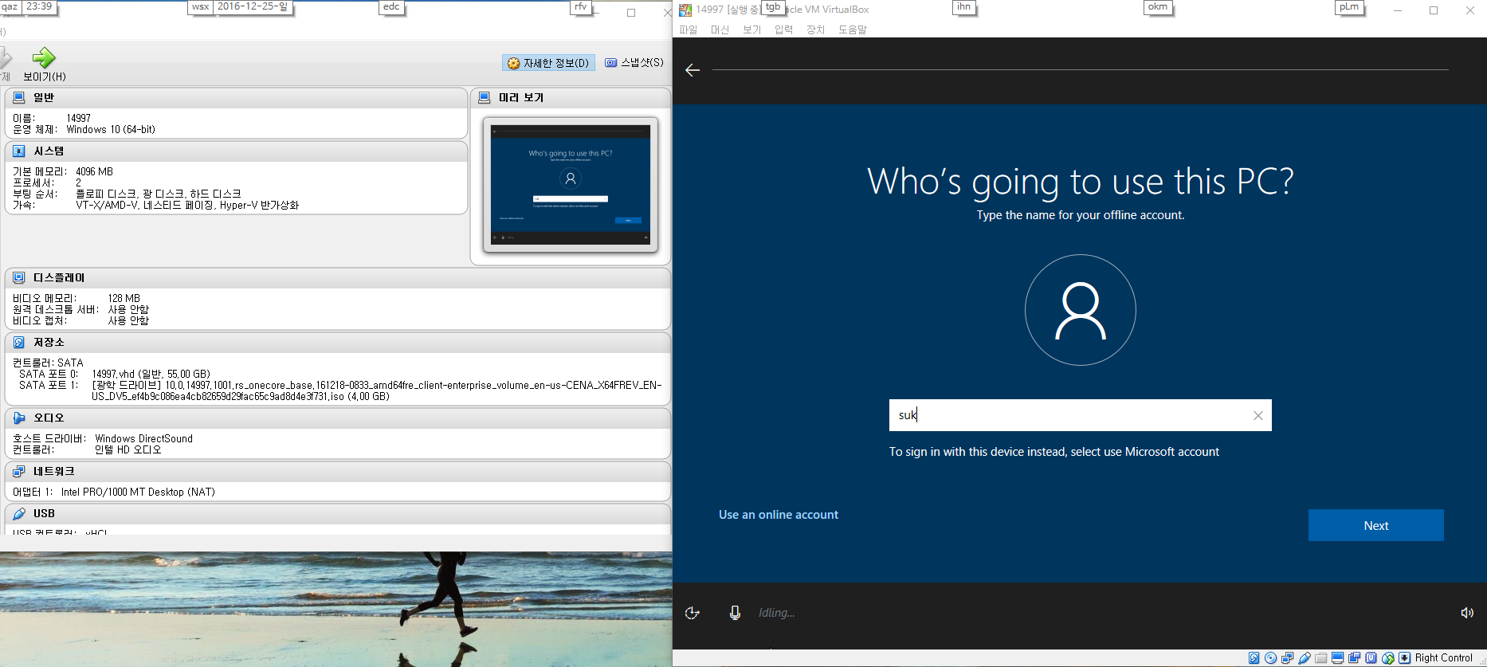Click the 네트워크 section header
This screenshot has width=1487, height=667.
coord(337,471)
